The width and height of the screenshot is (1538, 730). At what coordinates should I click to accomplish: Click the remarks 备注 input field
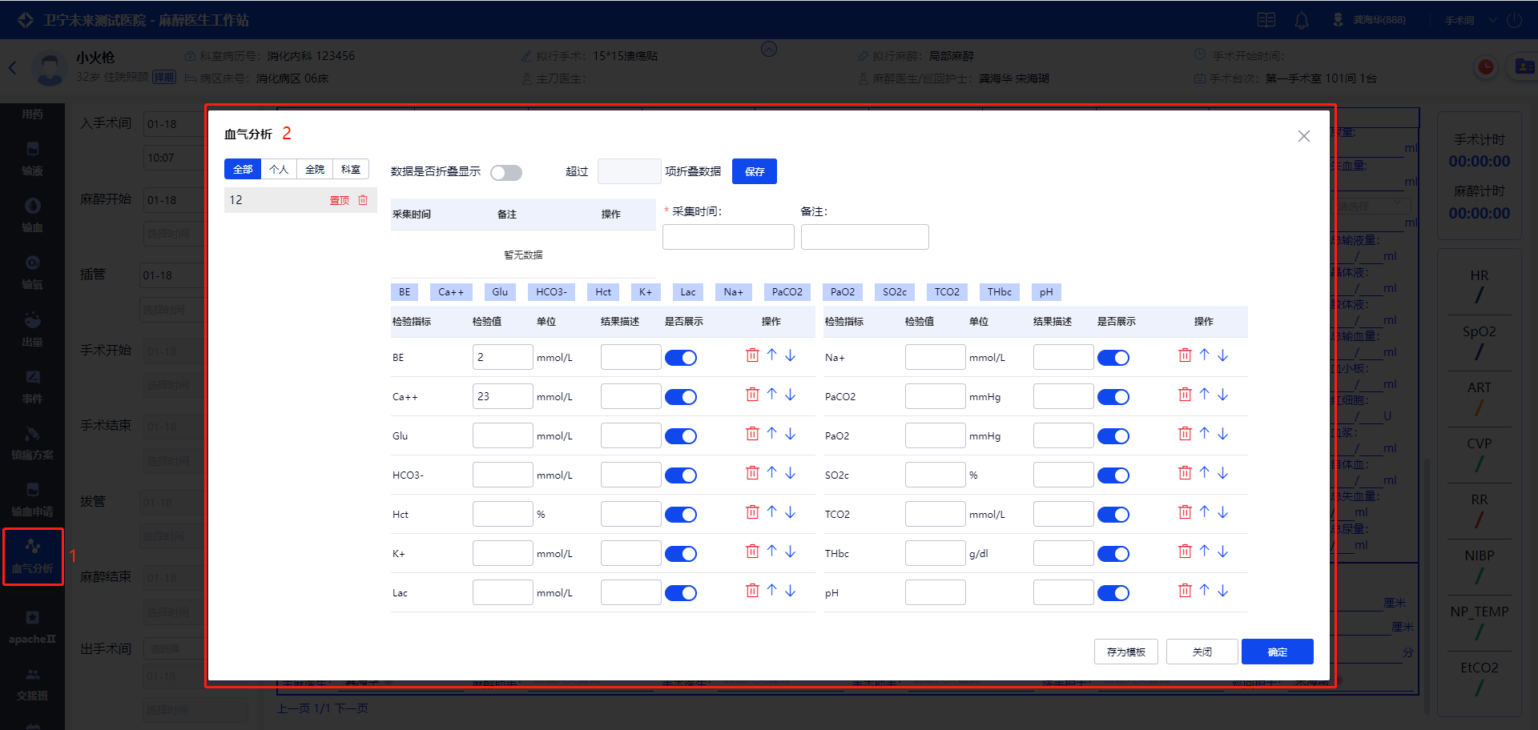tap(865, 237)
